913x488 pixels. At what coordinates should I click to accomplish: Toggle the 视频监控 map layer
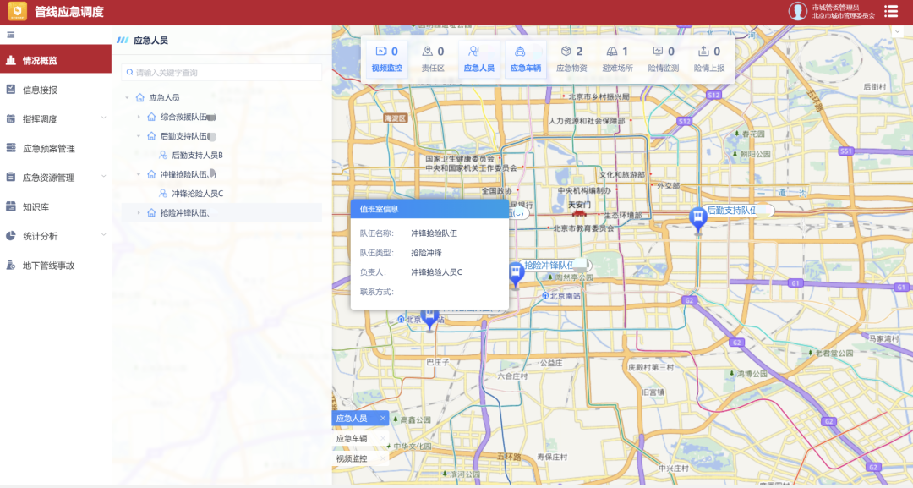387,59
